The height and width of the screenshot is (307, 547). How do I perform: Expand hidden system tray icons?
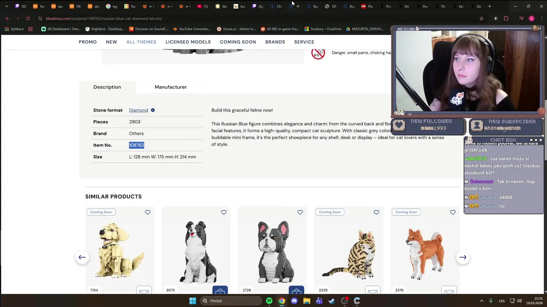[482, 301]
